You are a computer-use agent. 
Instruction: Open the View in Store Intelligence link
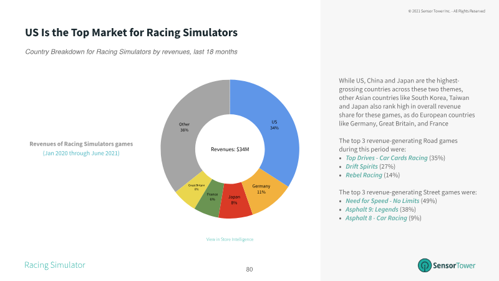pos(230,239)
